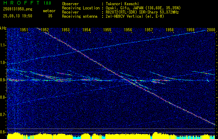The height and width of the screenshot is (139, 218).
Task: Click the 0.6 kHz frequency label
Action: [3, 132]
